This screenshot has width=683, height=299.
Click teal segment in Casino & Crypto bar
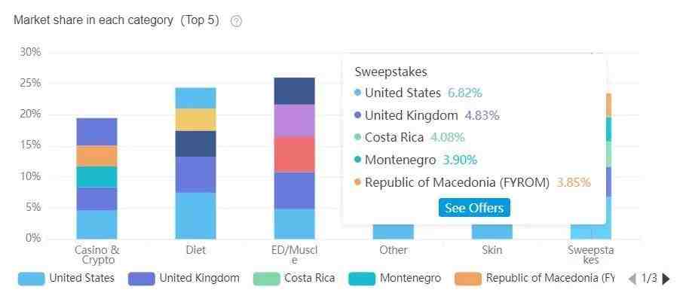(x=96, y=177)
